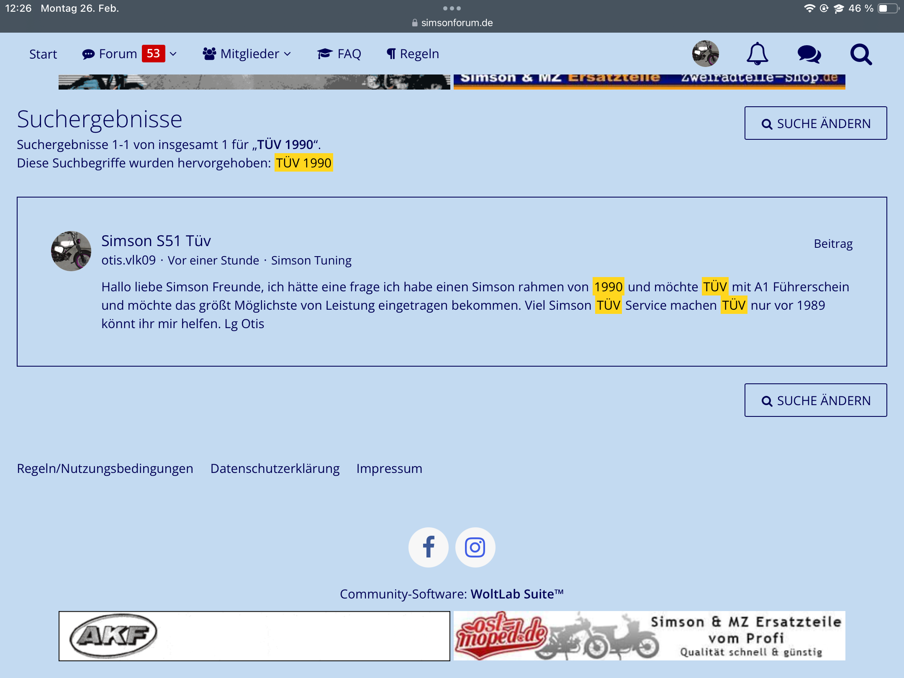Visit the Facebook page icon

(428, 547)
